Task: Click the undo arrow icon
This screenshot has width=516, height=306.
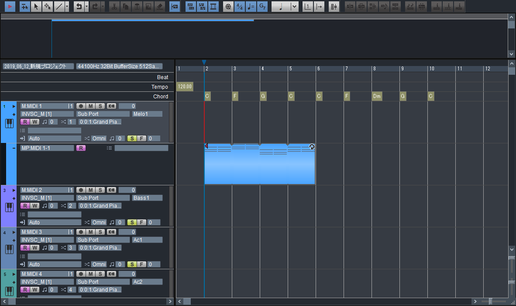Action: 78,7
